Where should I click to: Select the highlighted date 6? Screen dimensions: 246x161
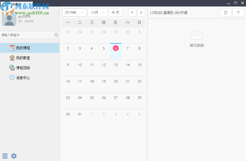[x=116, y=52]
